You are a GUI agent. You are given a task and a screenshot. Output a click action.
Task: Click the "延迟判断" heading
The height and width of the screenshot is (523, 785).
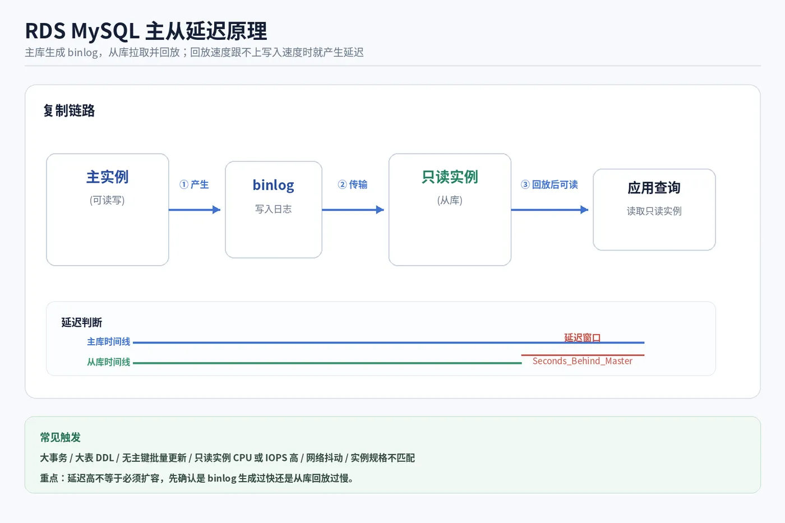click(x=82, y=322)
